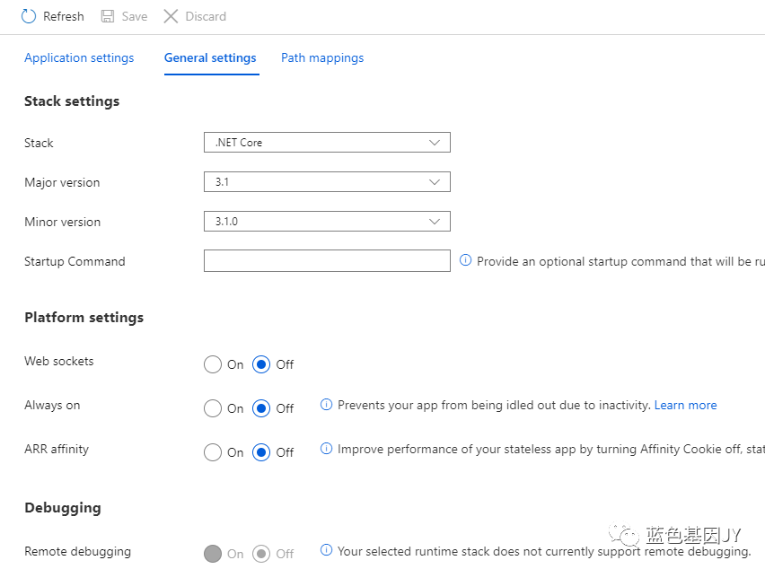This screenshot has width=765, height=569.
Task: Click the info icon beside Startup Command
Action: (465, 260)
